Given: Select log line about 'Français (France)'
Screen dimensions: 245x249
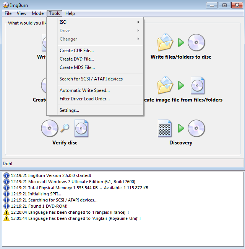Looking at the screenshot, I should [x=70, y=212].
